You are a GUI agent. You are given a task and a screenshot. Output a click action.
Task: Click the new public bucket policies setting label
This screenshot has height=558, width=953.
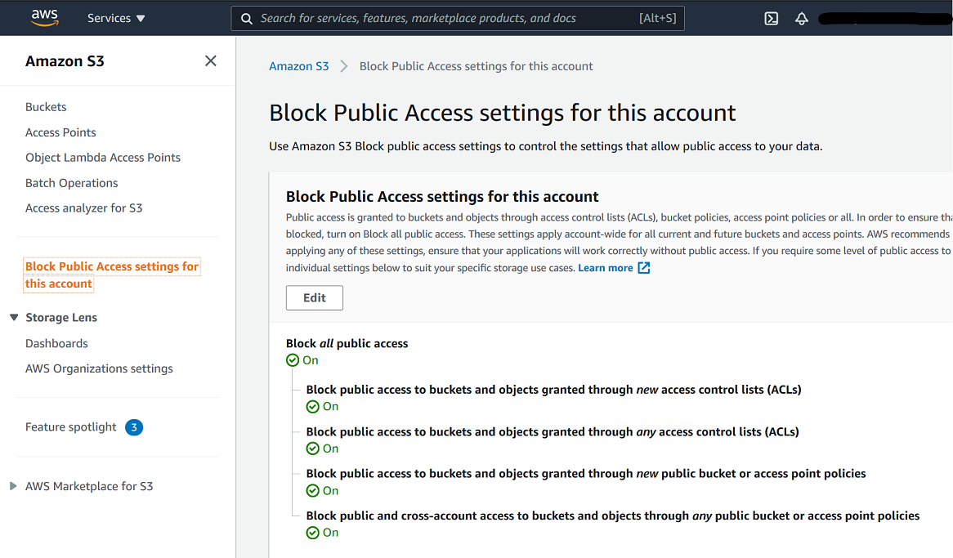[586, 474]
